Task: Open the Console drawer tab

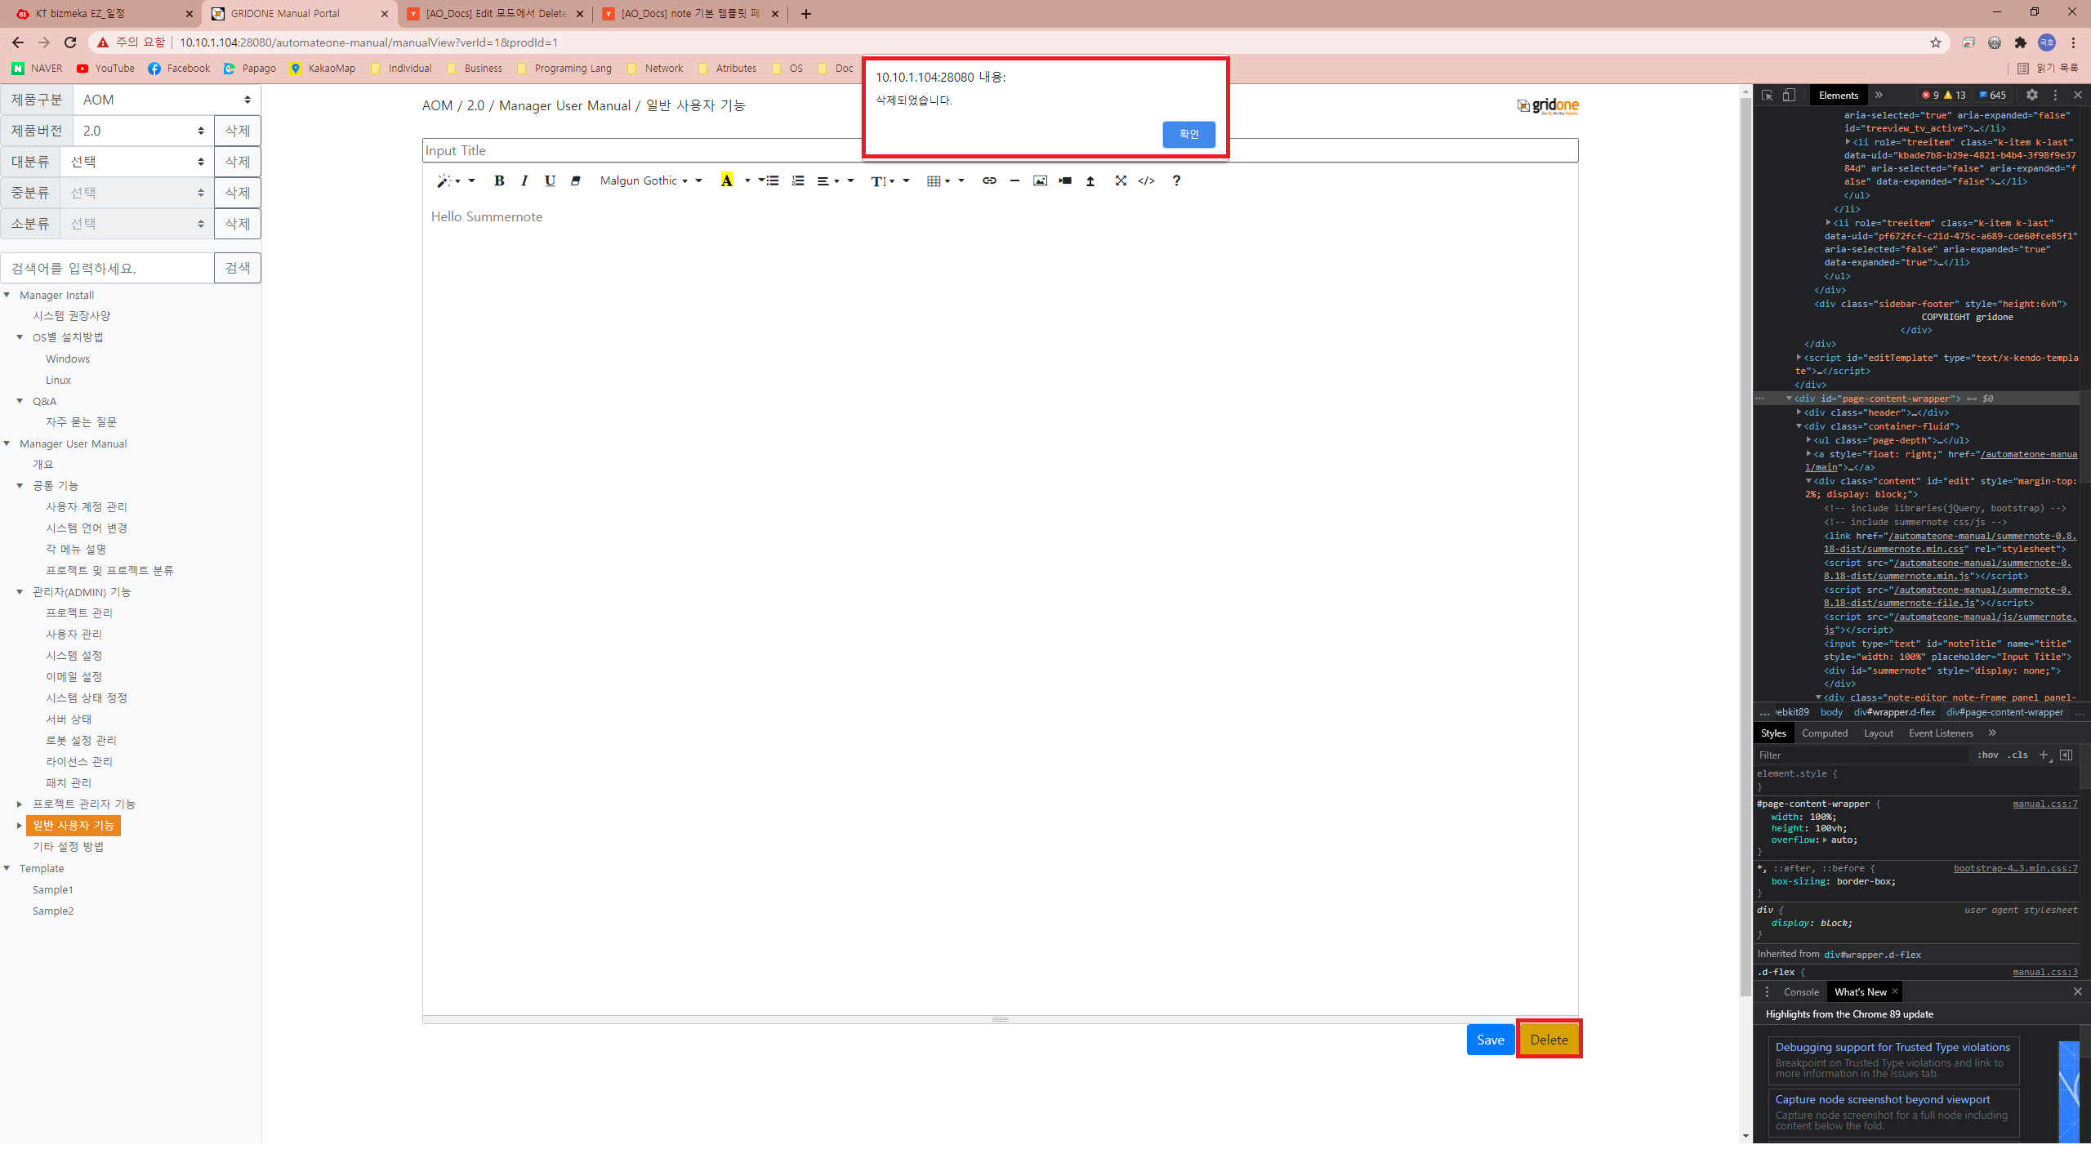Action: [1801, 991]
